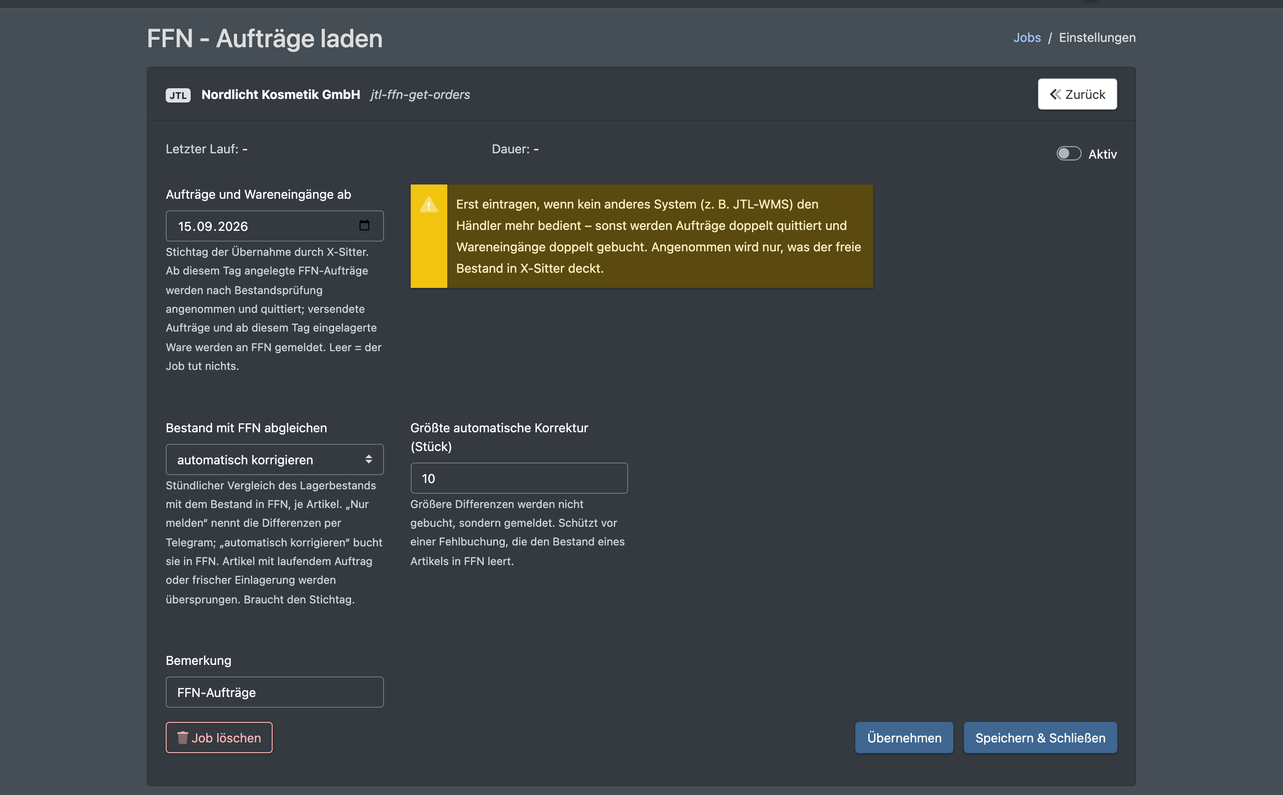Click the JTL badge icon
Viewport: 1283px width, 795px height.
178,95
